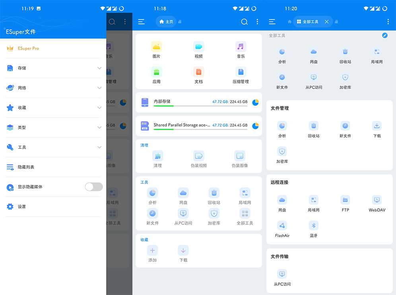
Task: Tap the ESuper Pro upgrade link
Action: coord(28,49)
